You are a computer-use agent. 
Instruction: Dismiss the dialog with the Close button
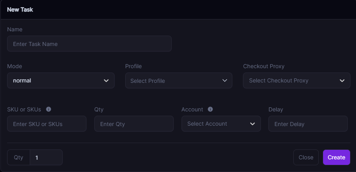click(306, 157)
